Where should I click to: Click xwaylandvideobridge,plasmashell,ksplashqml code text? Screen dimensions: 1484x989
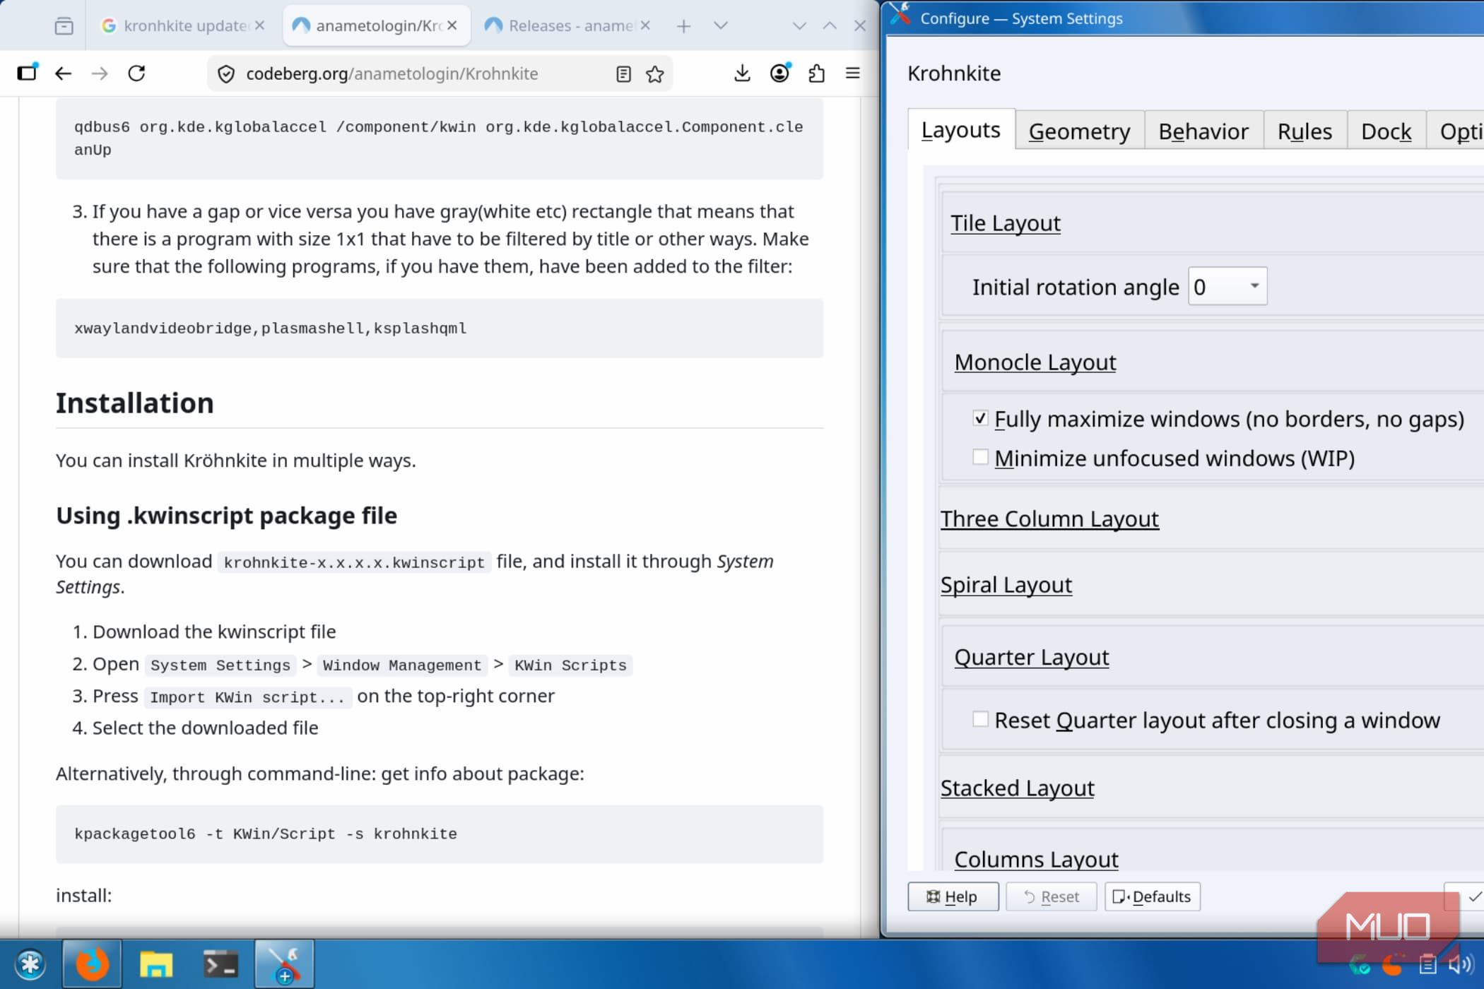[270, 328]
